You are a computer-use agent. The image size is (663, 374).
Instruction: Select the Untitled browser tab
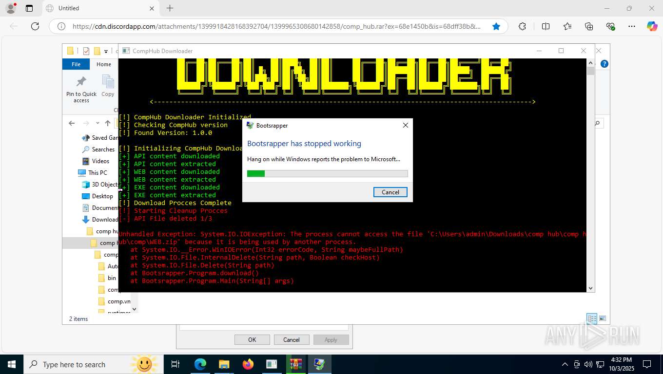click(100, 8)
